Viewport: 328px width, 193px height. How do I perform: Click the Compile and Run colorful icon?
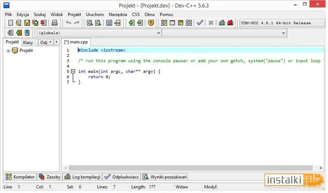[180, 23]
